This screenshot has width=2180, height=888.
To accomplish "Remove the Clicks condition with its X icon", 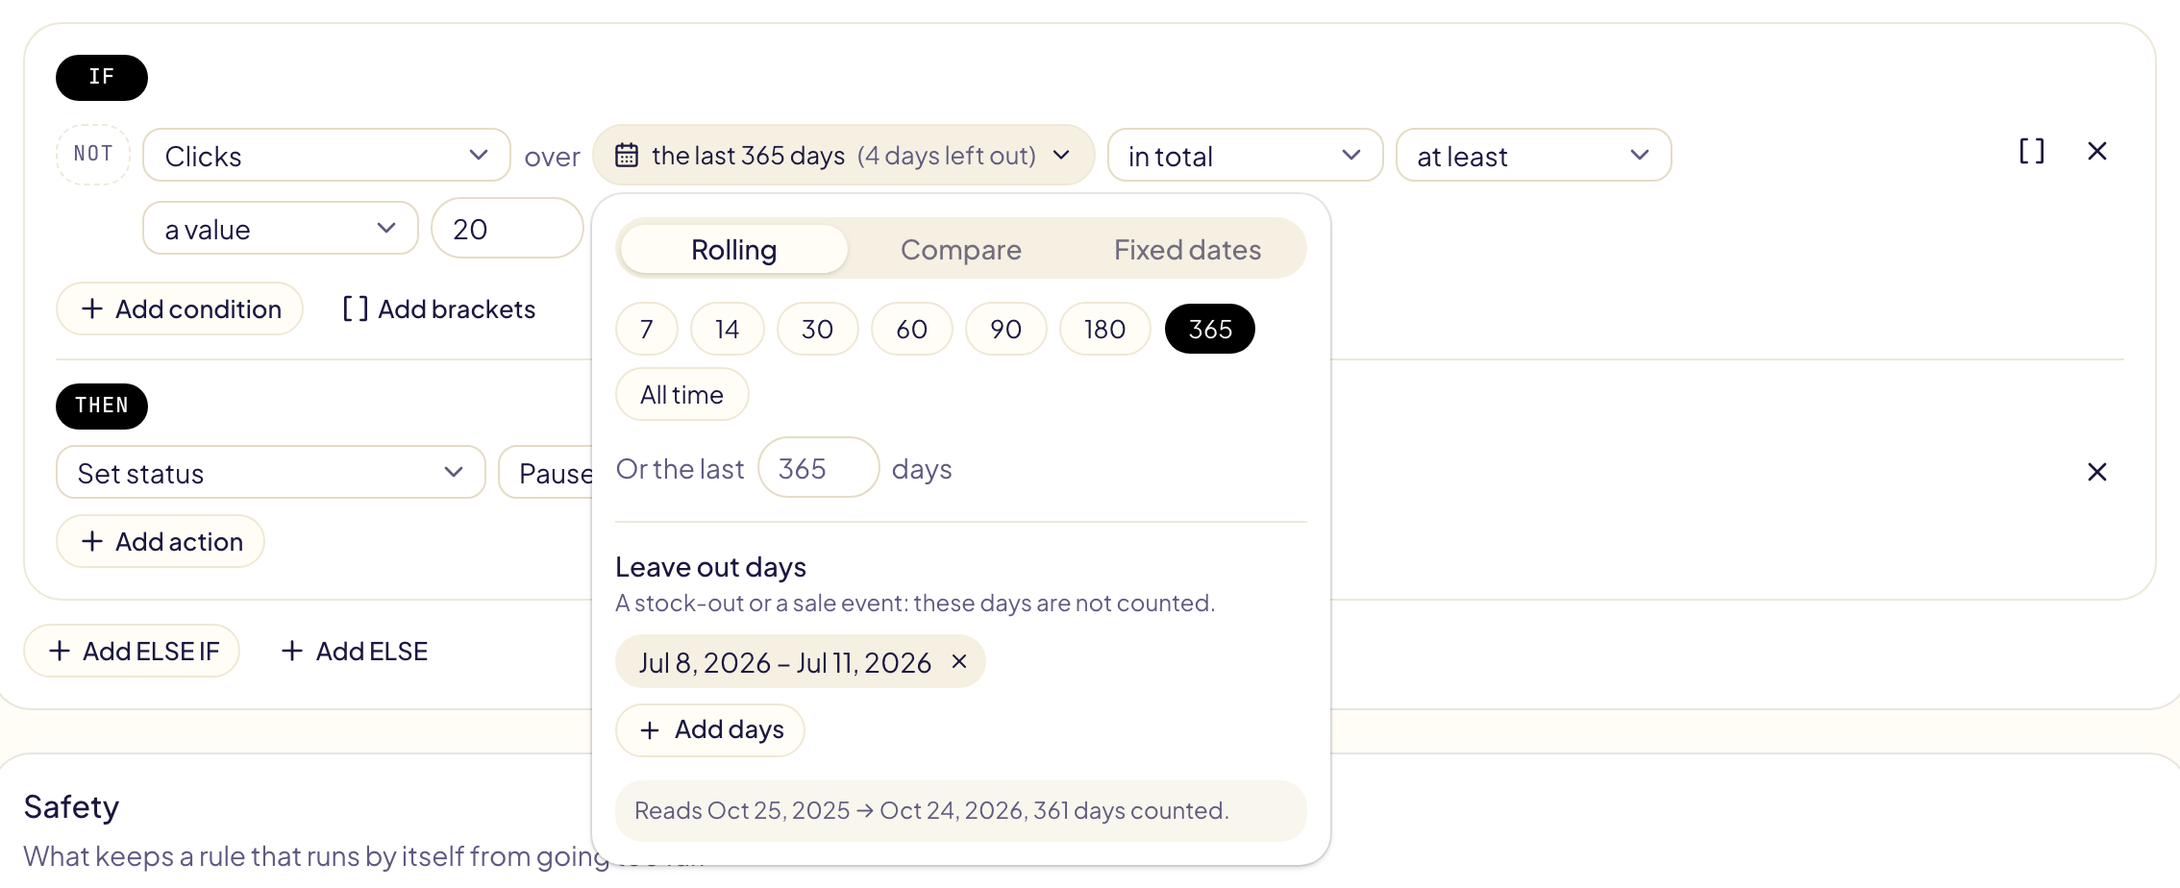I will [x=2097, y=152].
